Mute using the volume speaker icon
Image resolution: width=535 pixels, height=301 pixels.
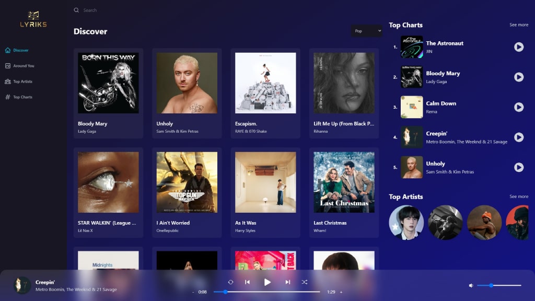point(471,285)
